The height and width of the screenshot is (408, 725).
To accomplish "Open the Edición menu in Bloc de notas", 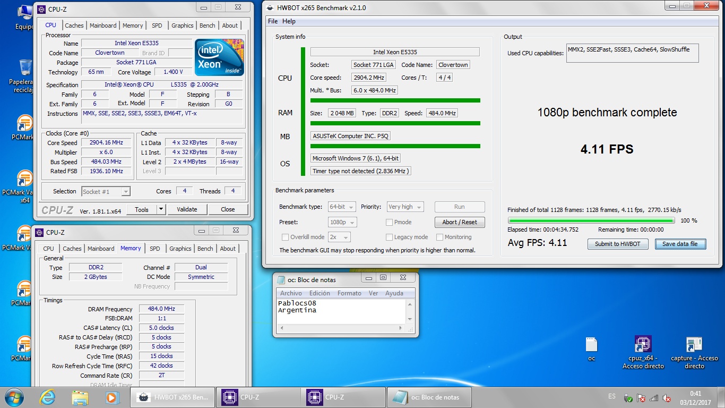I will (320, 293).
